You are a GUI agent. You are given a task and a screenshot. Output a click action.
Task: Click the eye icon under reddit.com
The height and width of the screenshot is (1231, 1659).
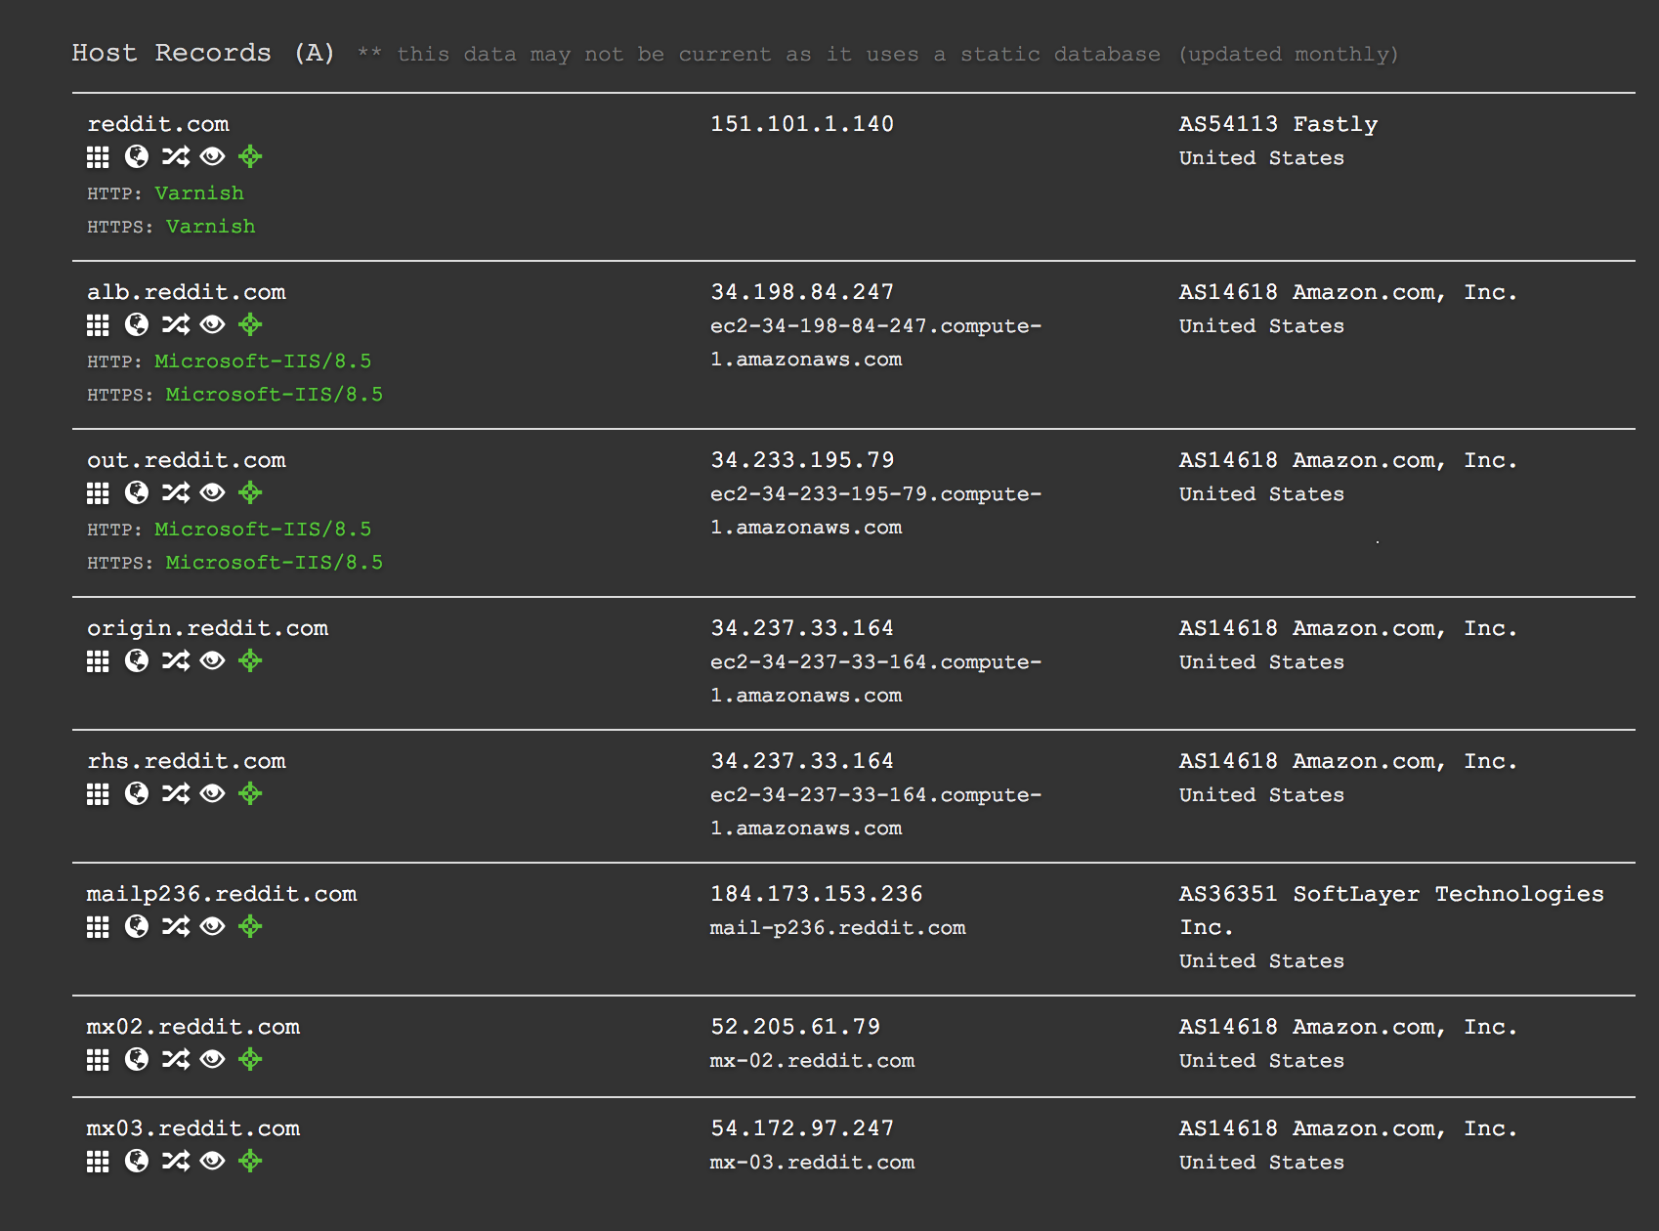coord(212,156)
